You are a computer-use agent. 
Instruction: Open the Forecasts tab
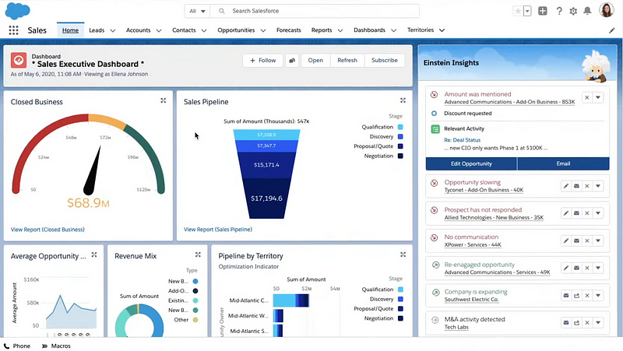(x=288, y=30)
